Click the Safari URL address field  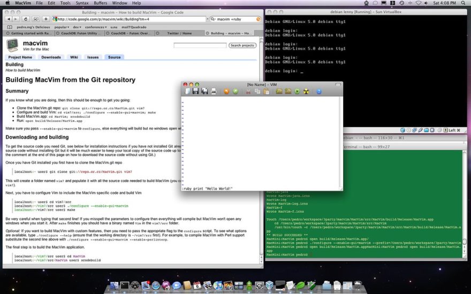point(129,19)
